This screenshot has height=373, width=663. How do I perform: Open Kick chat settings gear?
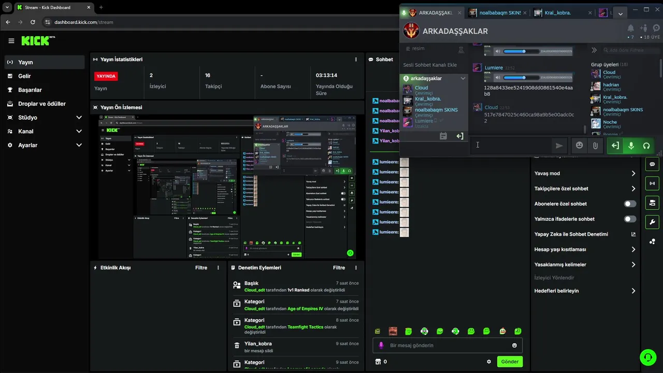pyautogui.click(x=488, y=362)
